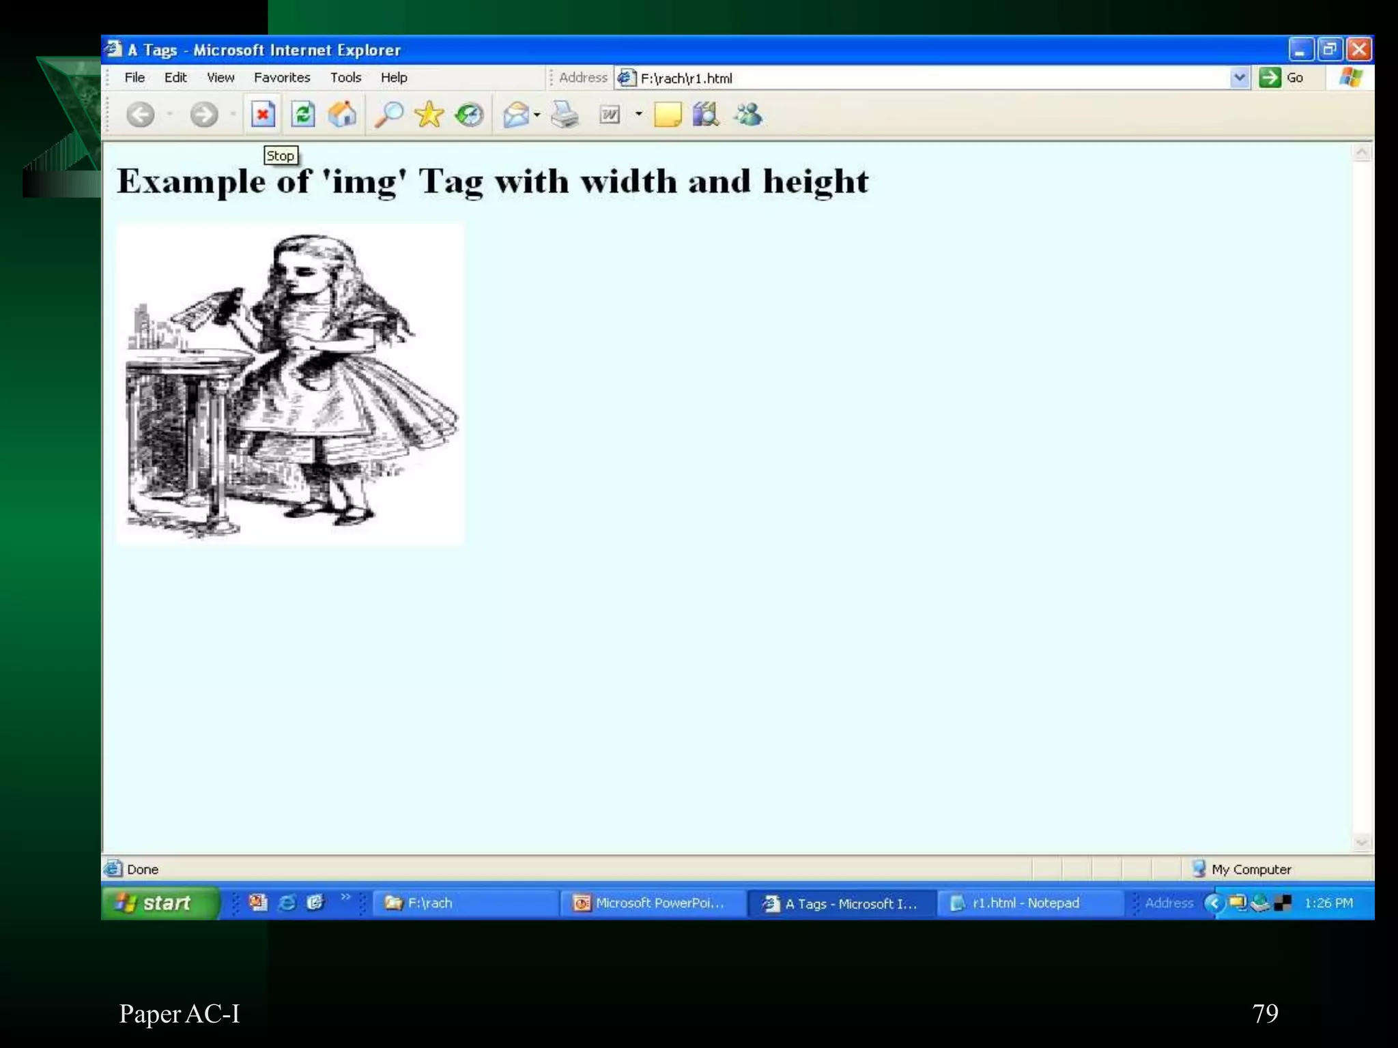1398x1048 pixels.
Task: Go to Home page icon
Action: tap(342, 115)
